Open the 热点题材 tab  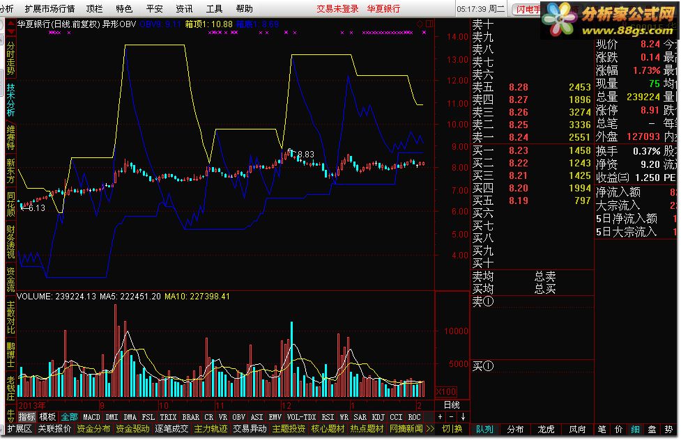(x=367, y=429)
